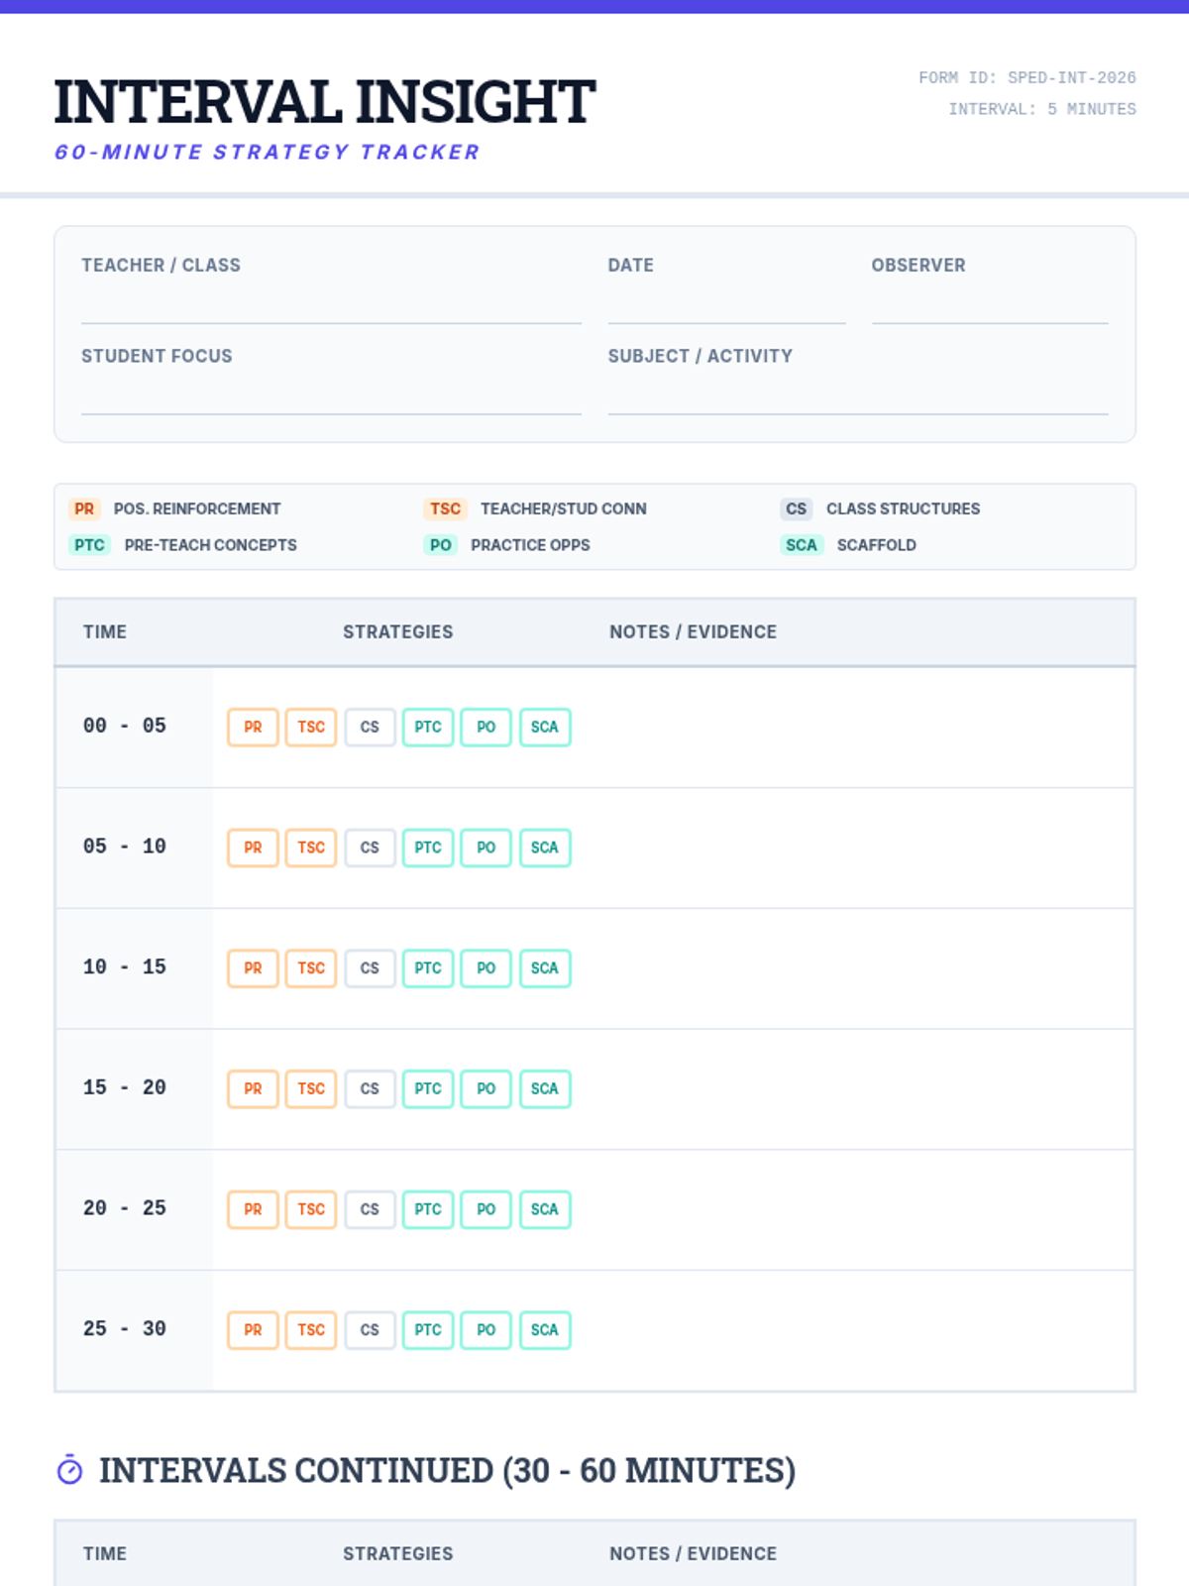The height and width of the screenshot is (1586, 1189).
Task: Toggle CS strategy for the 10 - 15 interval
Action: [370, 968]
